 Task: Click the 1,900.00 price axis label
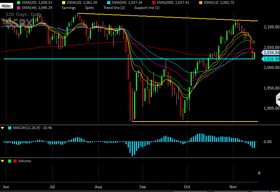point(271,108)
